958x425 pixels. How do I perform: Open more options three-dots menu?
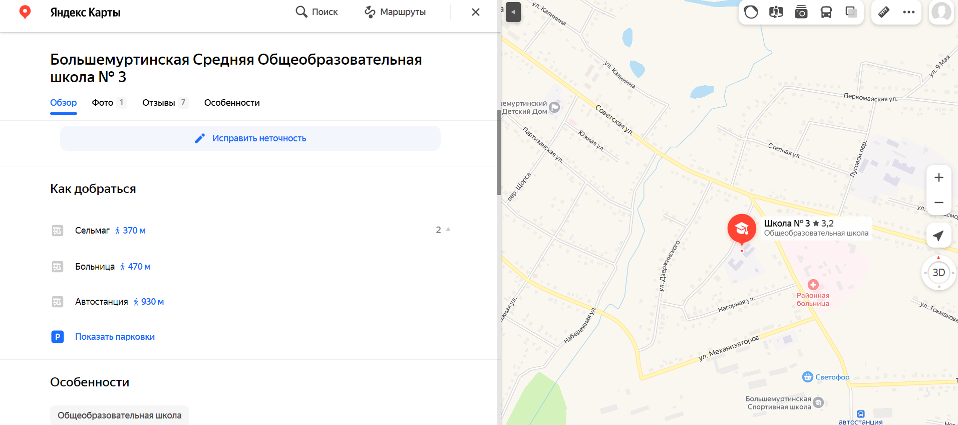coord(909,12)
